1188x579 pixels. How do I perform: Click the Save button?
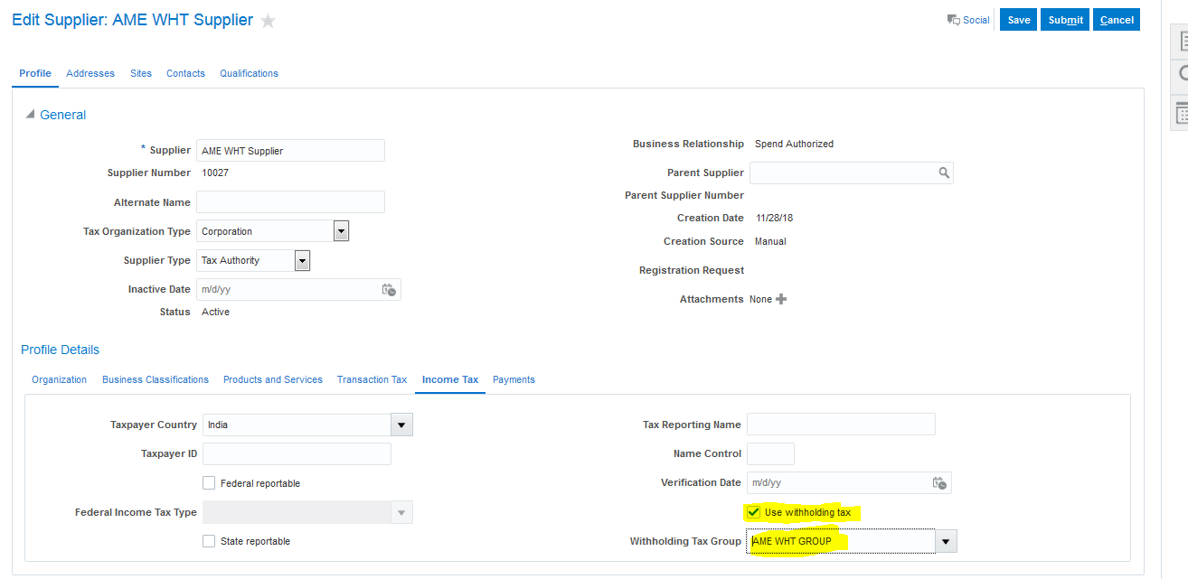click(1019, 20)
